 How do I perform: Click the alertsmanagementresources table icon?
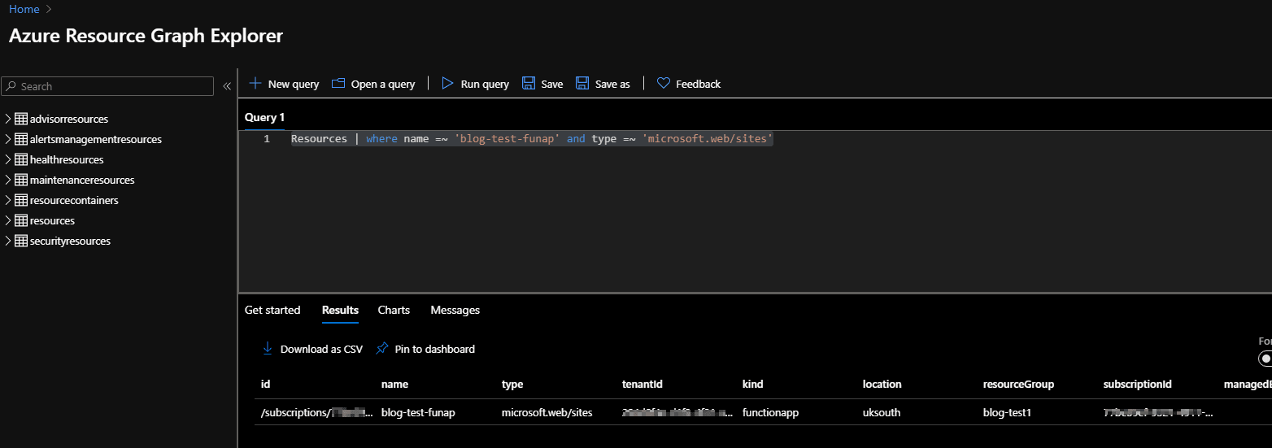tap(21, 139)
